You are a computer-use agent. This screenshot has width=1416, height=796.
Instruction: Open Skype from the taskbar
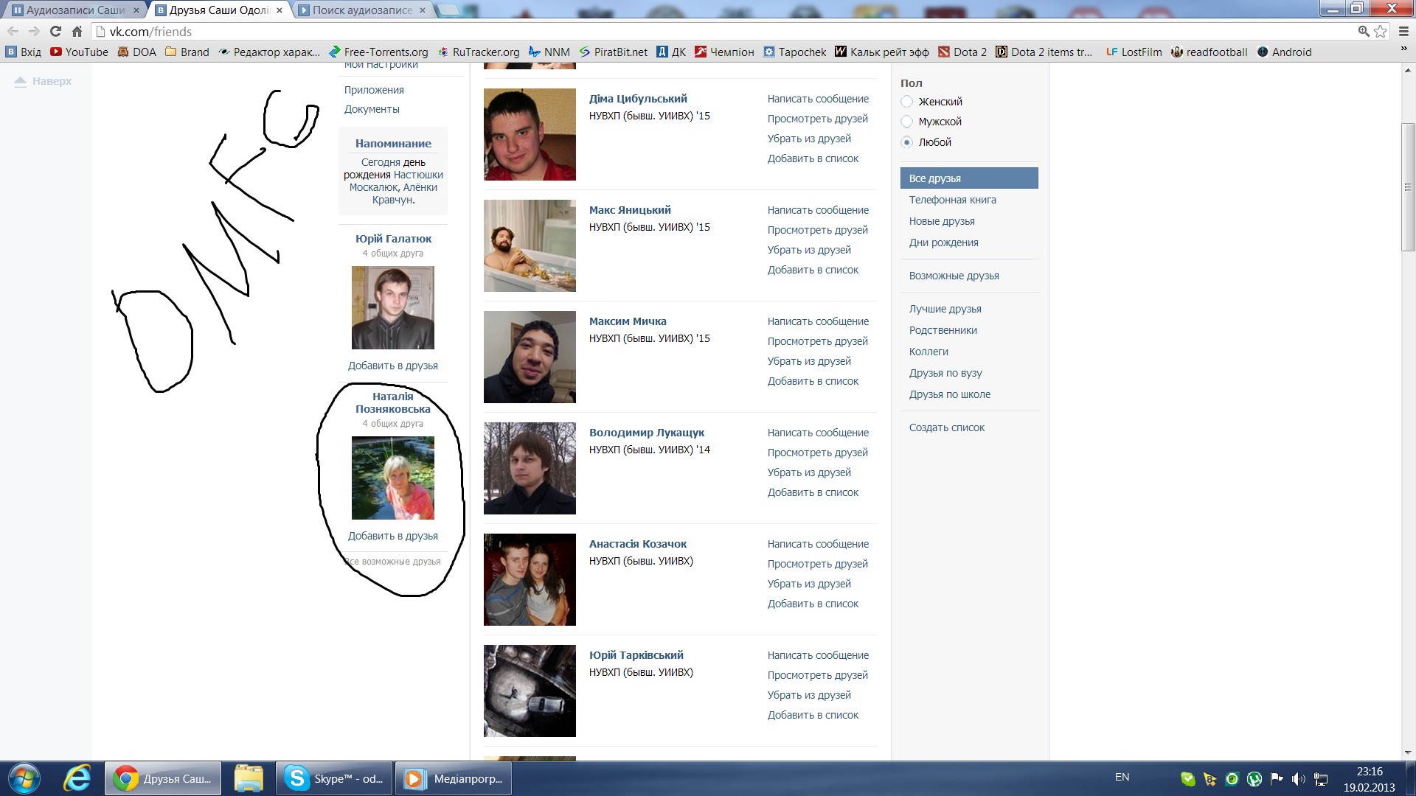pyautogui.click(x=334, y=778)
